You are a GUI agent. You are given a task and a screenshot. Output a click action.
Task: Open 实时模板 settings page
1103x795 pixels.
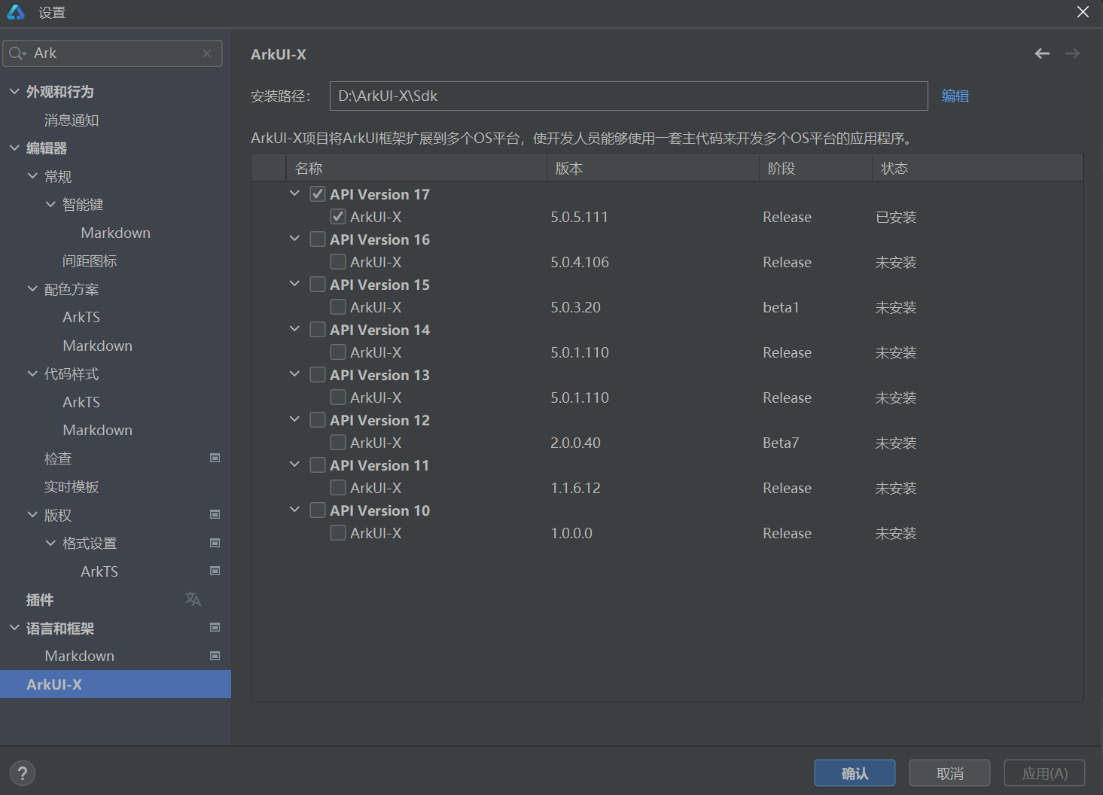(72, 486)
